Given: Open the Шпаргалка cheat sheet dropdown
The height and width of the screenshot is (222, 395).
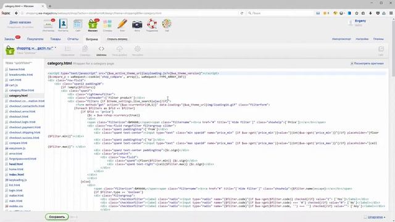Looking at the screenshot, I should tap(376, 217).
